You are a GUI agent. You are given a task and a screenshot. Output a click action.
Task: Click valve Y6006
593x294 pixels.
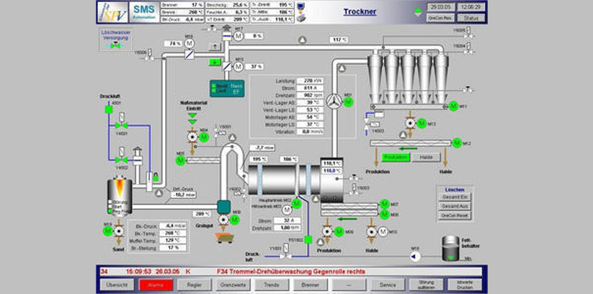[x=150, y=58]
